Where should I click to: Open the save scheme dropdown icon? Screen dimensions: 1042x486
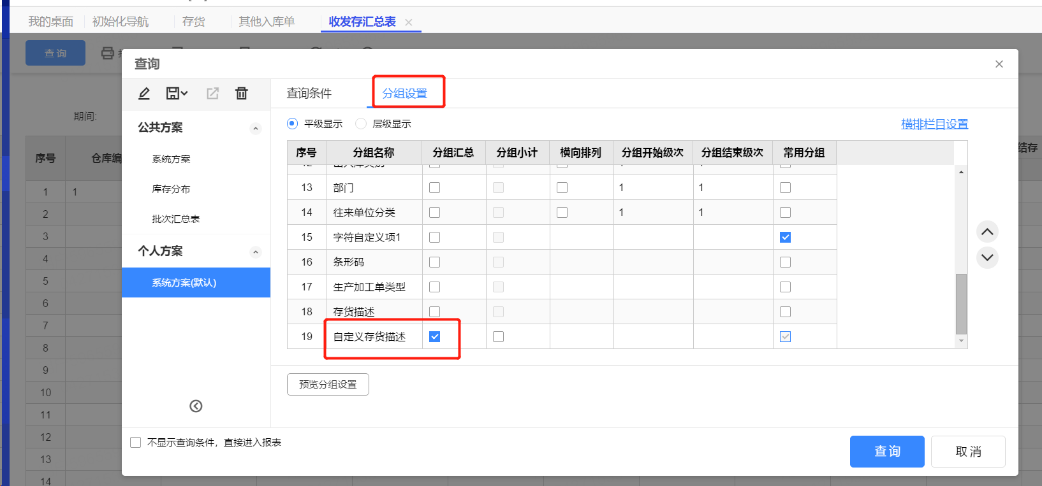[177, 94]
